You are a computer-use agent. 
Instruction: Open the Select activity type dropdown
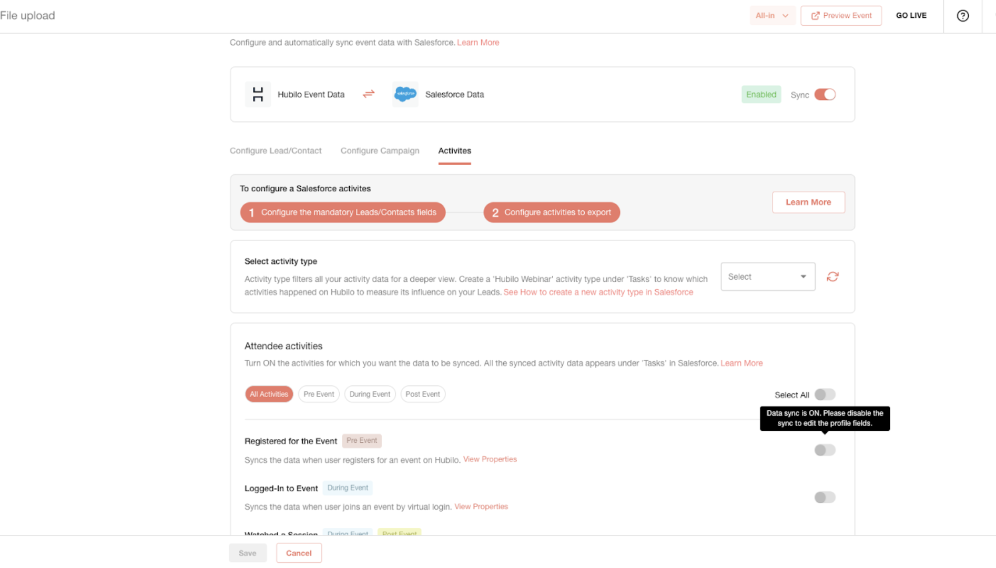[768, 277]
